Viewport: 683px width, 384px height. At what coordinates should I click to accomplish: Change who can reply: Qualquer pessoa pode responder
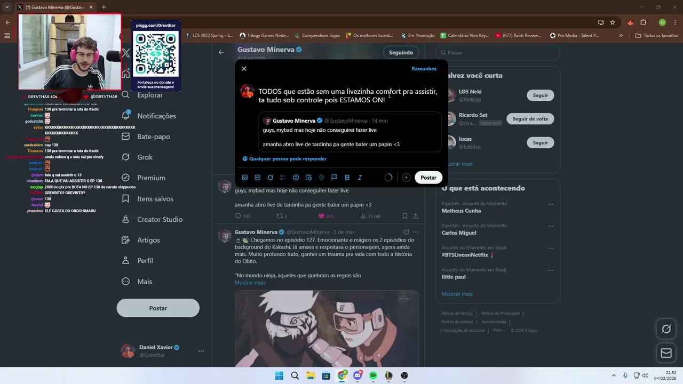coord(284,158)
